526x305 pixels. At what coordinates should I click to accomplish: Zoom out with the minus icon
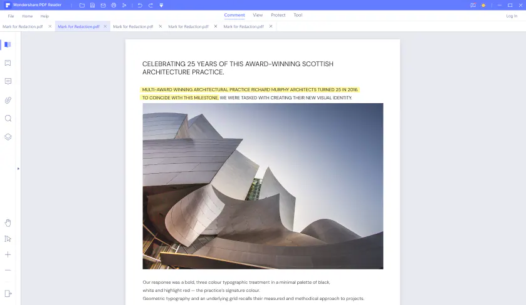click(8, 270)
